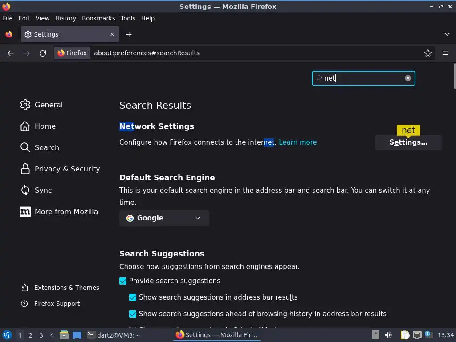The height and width of the screenshot is (342, 456).
Task: Open the General settings category
Action: (x=41, y=105)
